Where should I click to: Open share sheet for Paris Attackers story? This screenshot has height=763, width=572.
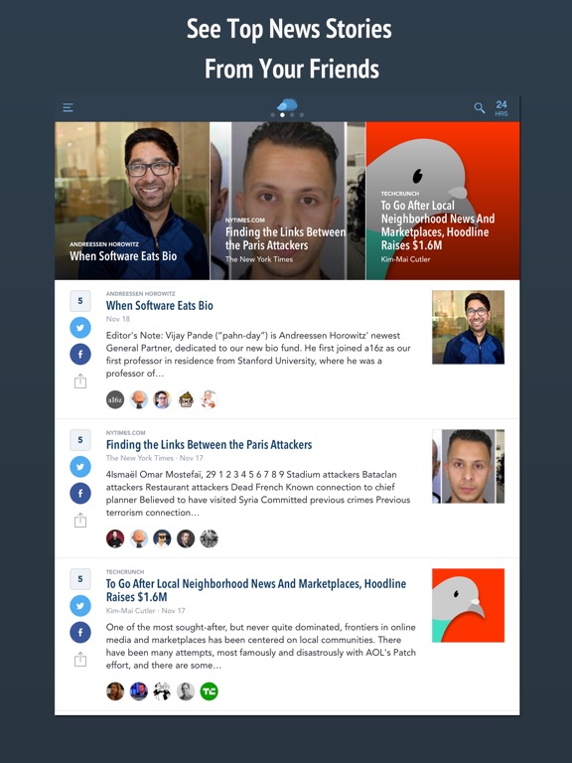tap(80, 521)
